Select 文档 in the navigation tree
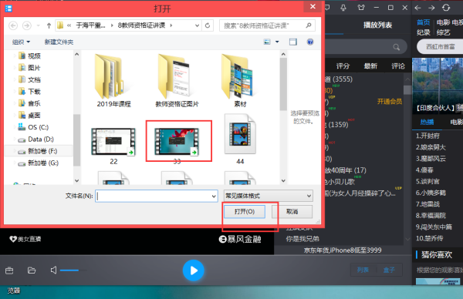 tap(34, 79)
